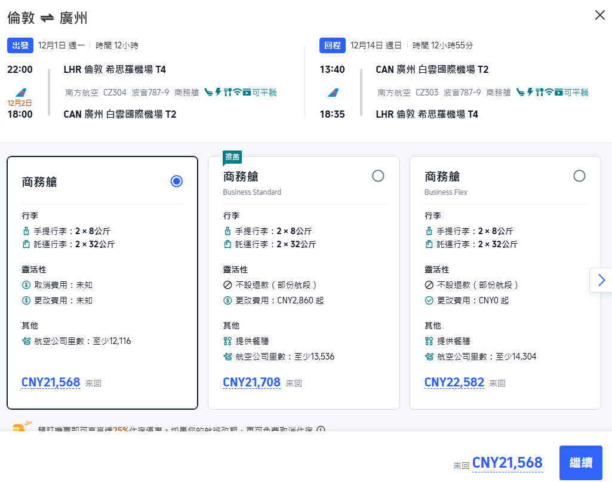612x482 pixels.
Task: Click LHR 倫敦 希思羅機場 T4 departure airport
Action: tap(115, 69)
